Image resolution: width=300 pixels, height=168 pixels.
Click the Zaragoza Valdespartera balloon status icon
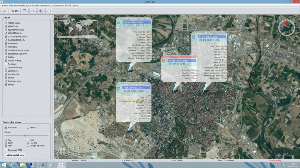coord(118,88)
